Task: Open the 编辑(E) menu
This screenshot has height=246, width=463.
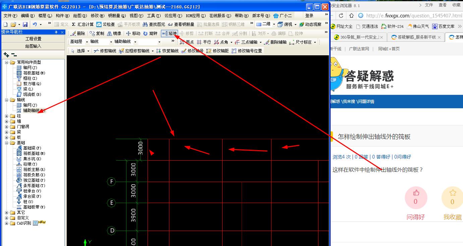Action: pos(27,16)
